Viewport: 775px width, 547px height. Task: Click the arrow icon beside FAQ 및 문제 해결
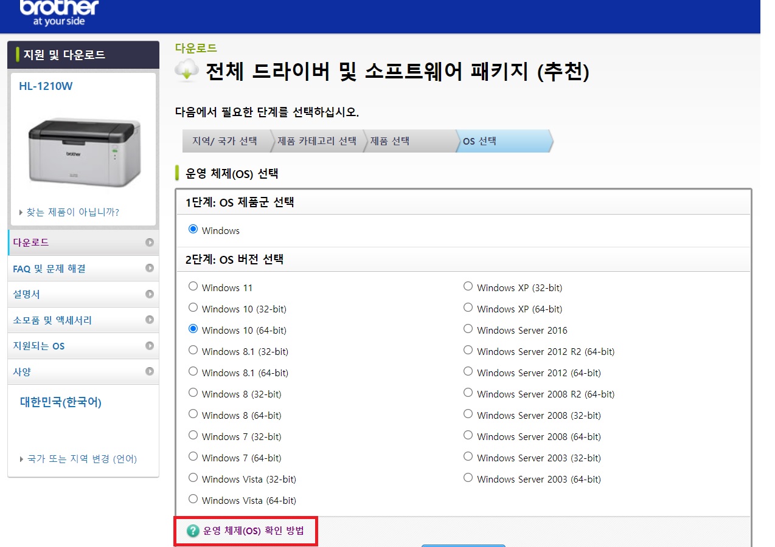150,268
